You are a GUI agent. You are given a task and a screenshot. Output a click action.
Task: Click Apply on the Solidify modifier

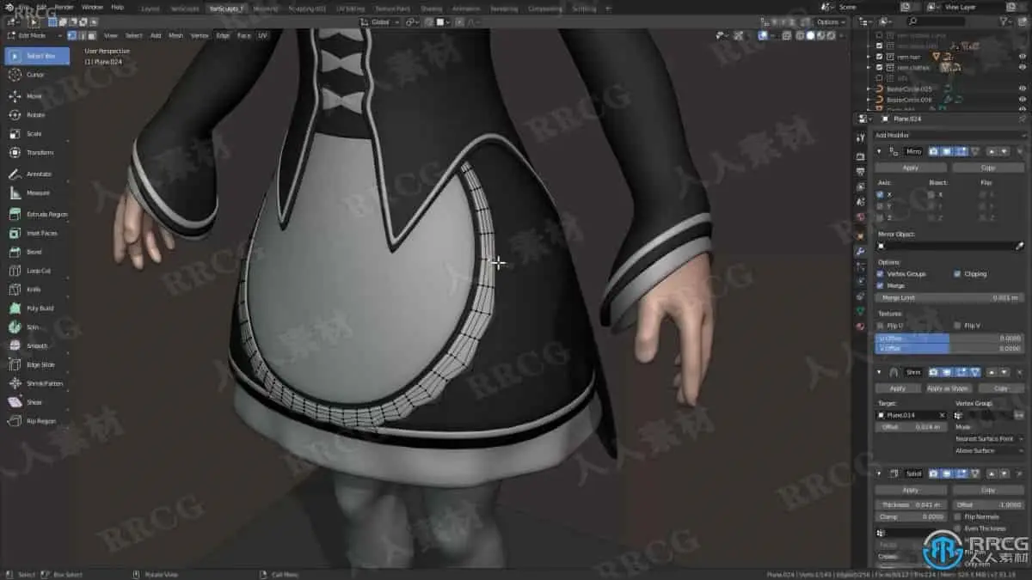pos(910,490)
